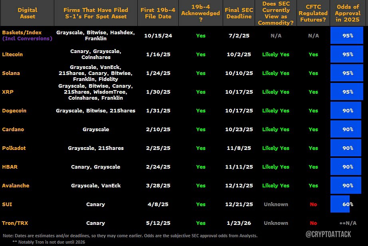The width and height of the screenshot is (368, 246).
Task: Click the 7/2/25 final deadline cell
Action: point(239,35)
